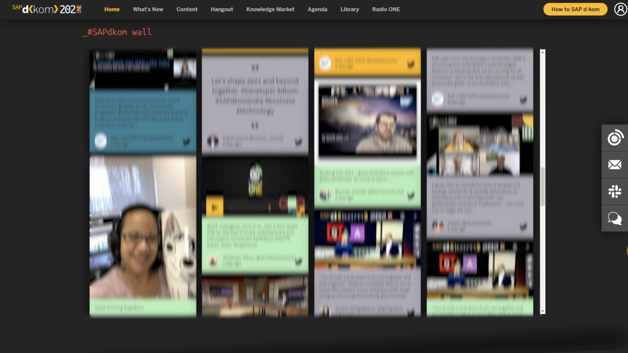This screenshot has height=353, width=628.
Task: Switch to the Agenda page
Action: [x=317, y=9]
